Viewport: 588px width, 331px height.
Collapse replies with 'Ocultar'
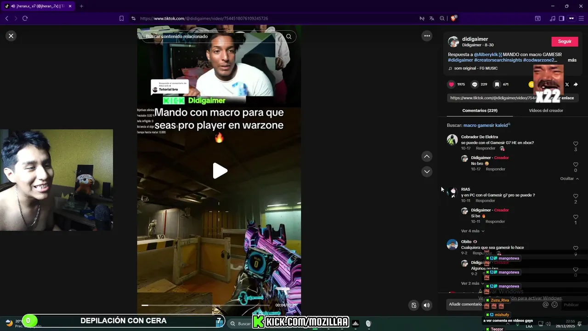click(569, 179)
